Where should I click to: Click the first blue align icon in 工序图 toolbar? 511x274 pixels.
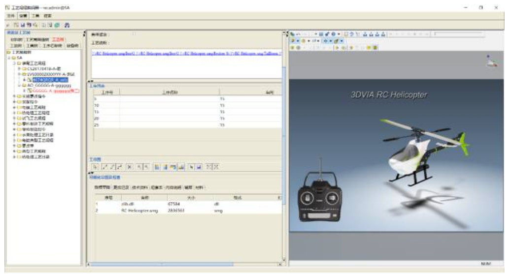(157, 167)
